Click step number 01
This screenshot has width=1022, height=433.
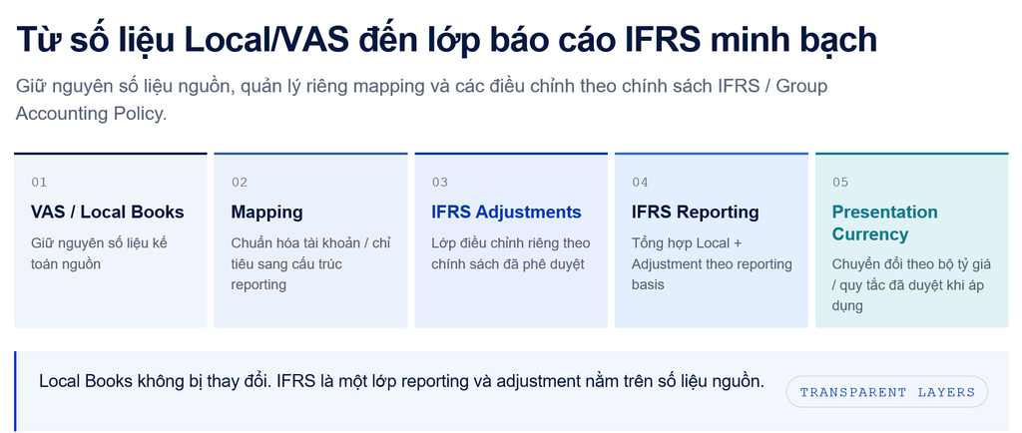point(39,183)
